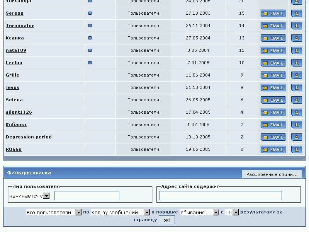Focus the 'Имя пользователя' text field

pyautogui.click(x=87, y=196)
